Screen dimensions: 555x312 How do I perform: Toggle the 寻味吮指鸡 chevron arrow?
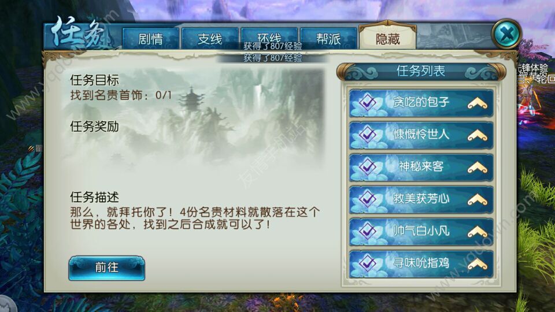pyautogui.click(x=477, y=264)
